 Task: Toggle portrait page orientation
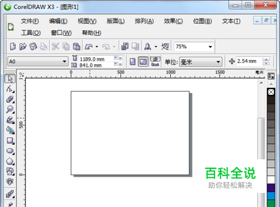click(133, 62)
